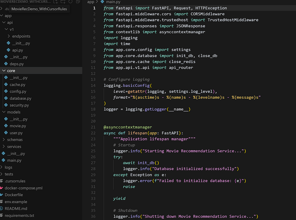Collapse all folders in the explorer
The height and width of the screenshot is (220, 296).
[77, 1]
